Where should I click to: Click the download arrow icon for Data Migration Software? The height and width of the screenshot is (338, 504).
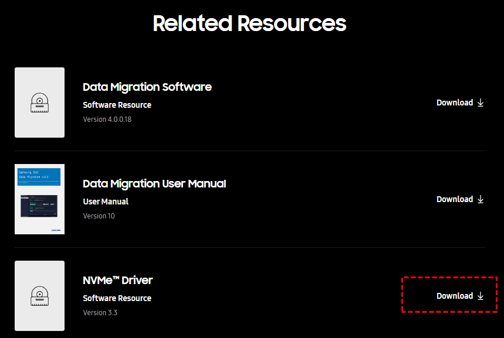coord(481,103)
